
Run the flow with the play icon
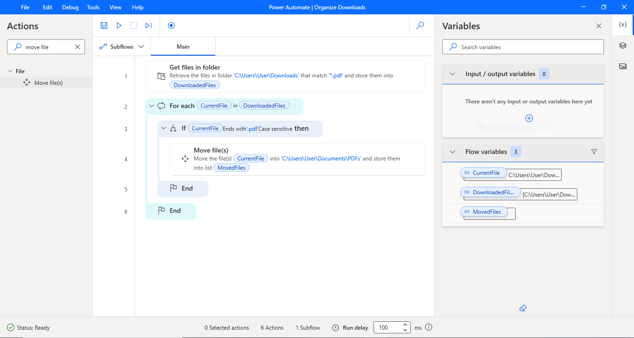pyautogui.click(x=119, y=26)
